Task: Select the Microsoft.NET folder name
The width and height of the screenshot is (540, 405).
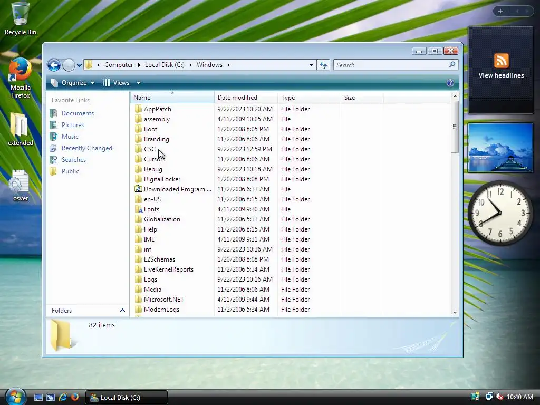Action: coord(163,300)
